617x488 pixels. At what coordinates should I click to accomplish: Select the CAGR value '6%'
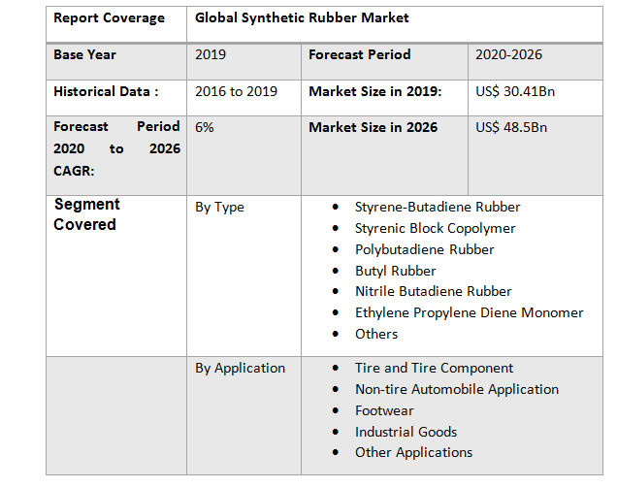click(205, 127)
